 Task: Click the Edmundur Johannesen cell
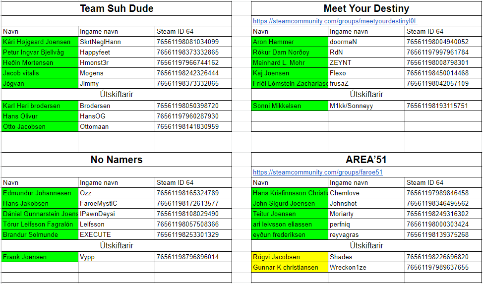click(40, 193)
